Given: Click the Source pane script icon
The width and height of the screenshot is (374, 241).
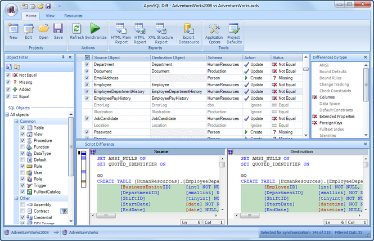Looking at the screenshot, I should click(x=93, y=151).
